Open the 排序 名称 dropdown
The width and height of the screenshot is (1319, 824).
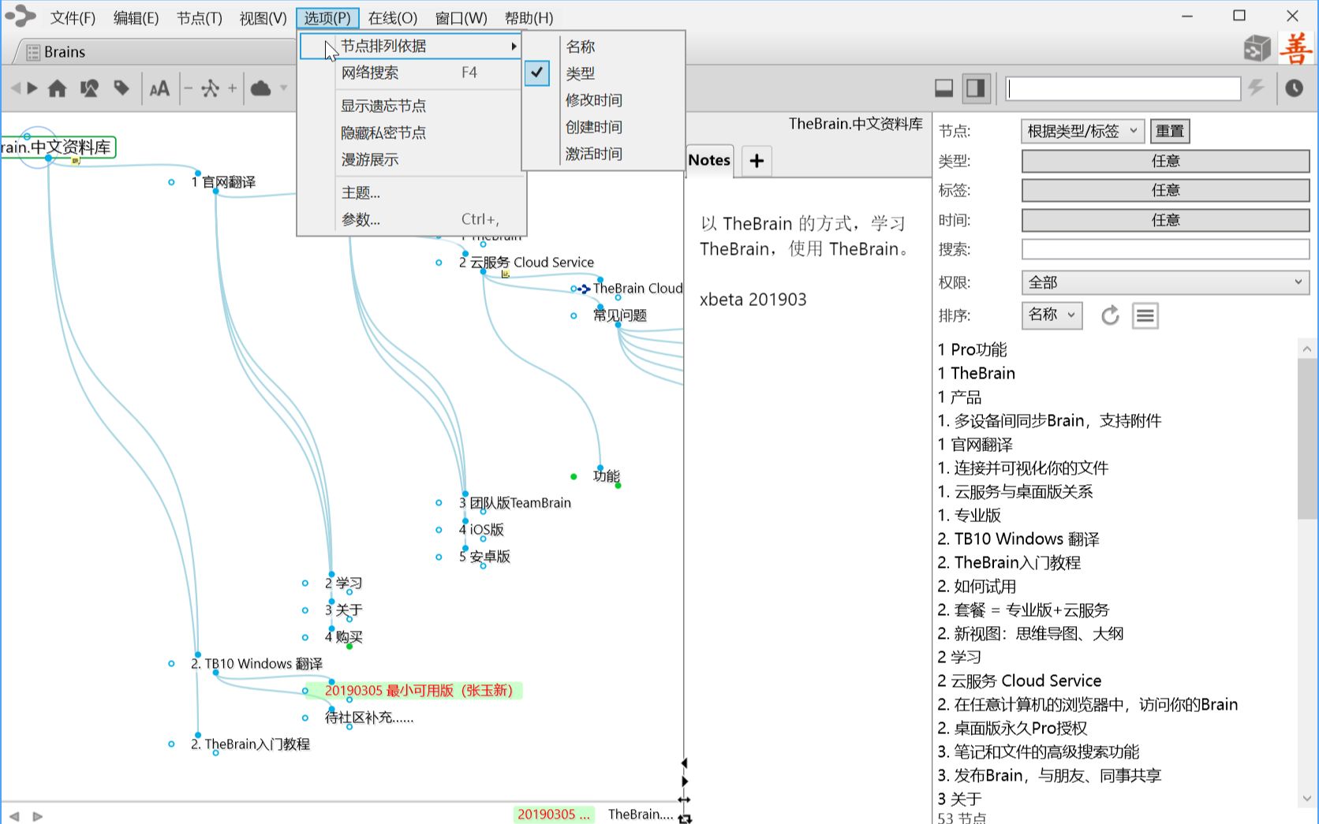point(1052,315)
